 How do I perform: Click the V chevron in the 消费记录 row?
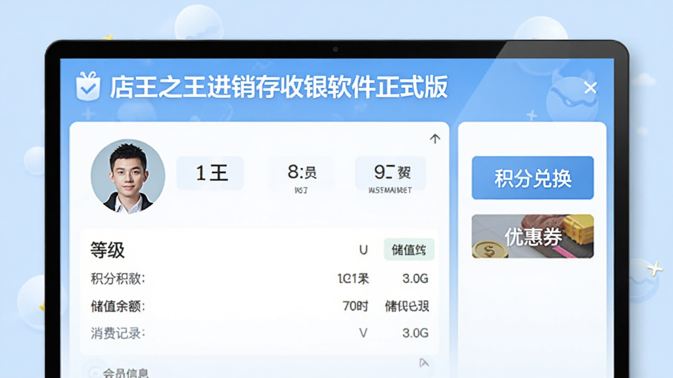tap(363, 333)
